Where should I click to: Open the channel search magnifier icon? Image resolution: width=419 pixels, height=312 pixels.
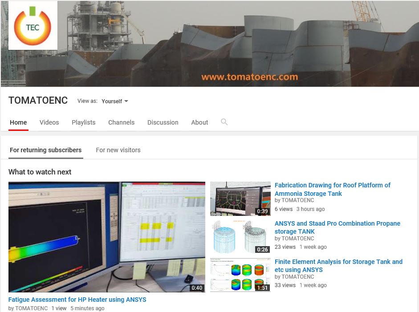[x=224, y=122]
